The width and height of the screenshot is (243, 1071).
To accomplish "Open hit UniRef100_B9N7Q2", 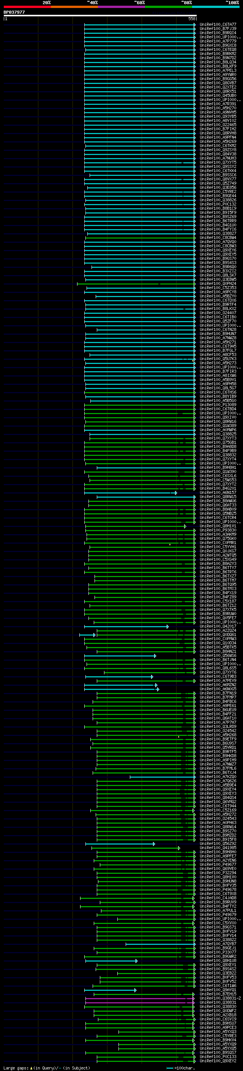I will 218,58.
